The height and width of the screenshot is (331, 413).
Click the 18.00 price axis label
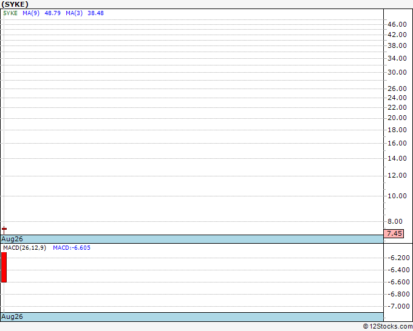pyautogui.click(x=397, y=130)
